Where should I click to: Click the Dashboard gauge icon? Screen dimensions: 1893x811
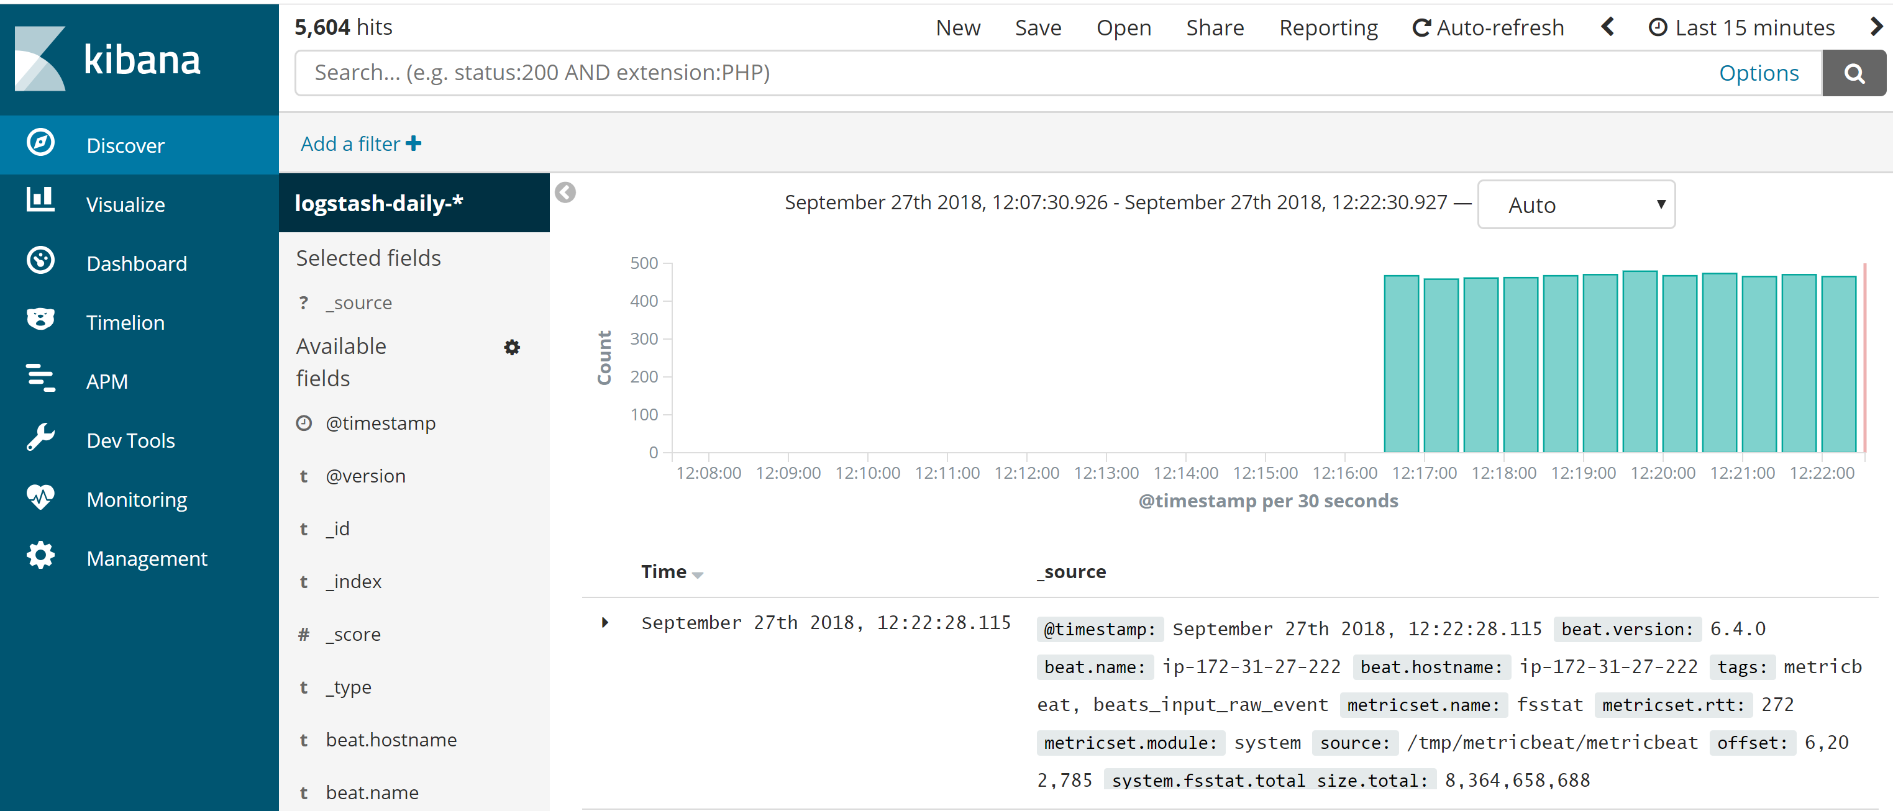(40, 260)
